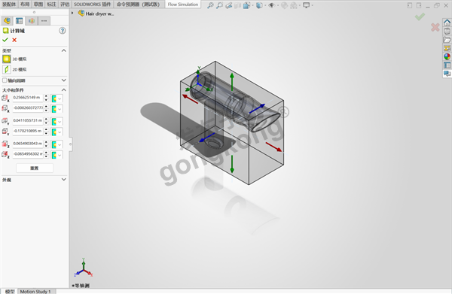
Task: Switch to Motion Study 1 tab
Action: [35, 292]
